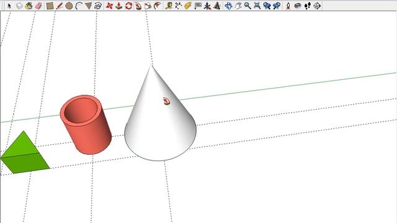The image size is (397, 223).
Task: Select the Section Plane tool
Action: pos(317,6)
